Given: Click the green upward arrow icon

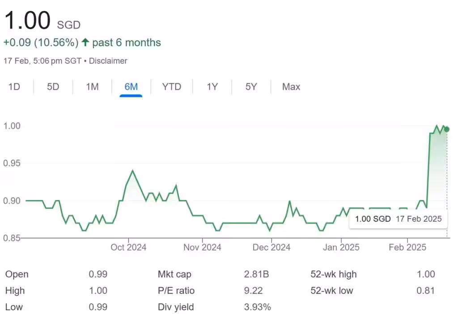Looking at the screenshot, I should coord(85,42).
